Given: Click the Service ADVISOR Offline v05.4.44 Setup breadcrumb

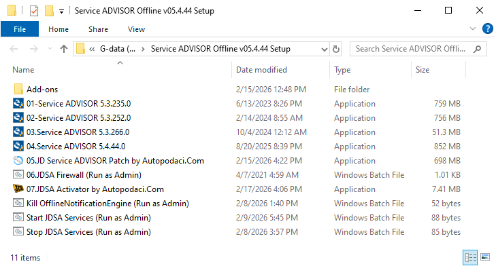Looking at the screenshot, I should 220,49.
